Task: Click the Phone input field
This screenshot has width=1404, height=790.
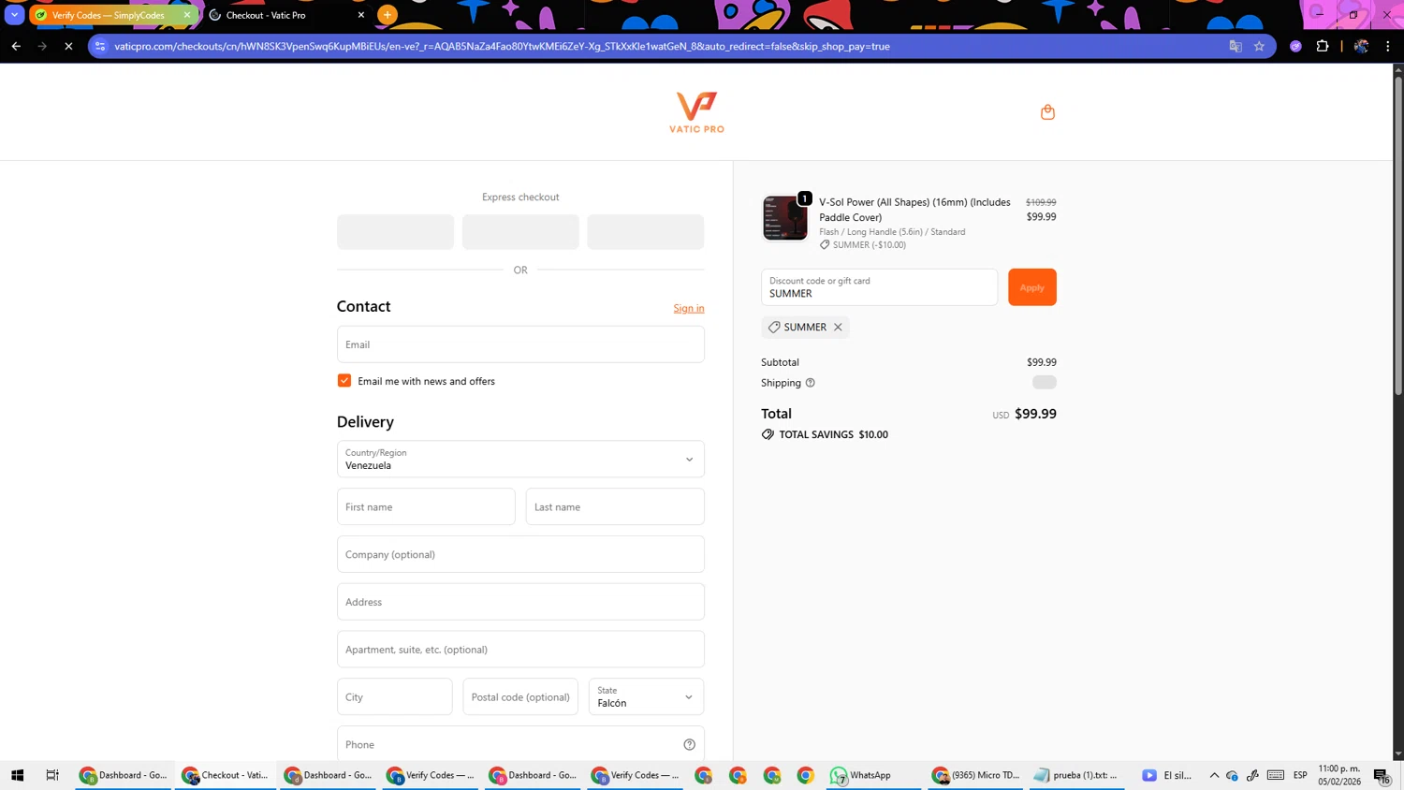Action: coord(520,745)
